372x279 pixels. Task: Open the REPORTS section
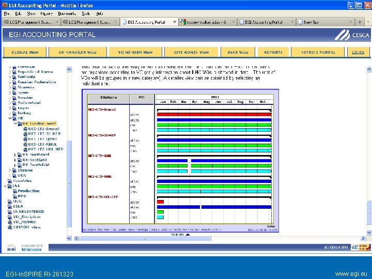pos(273,52)
